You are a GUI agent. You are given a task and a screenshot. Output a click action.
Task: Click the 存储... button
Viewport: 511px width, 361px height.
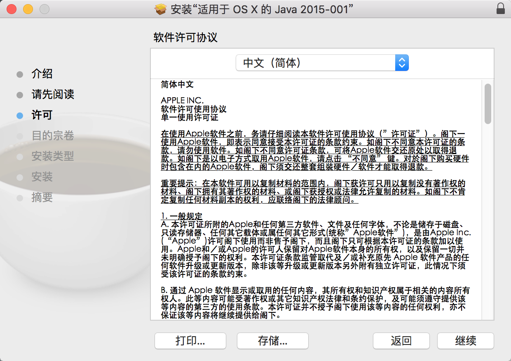pos(273,341)
